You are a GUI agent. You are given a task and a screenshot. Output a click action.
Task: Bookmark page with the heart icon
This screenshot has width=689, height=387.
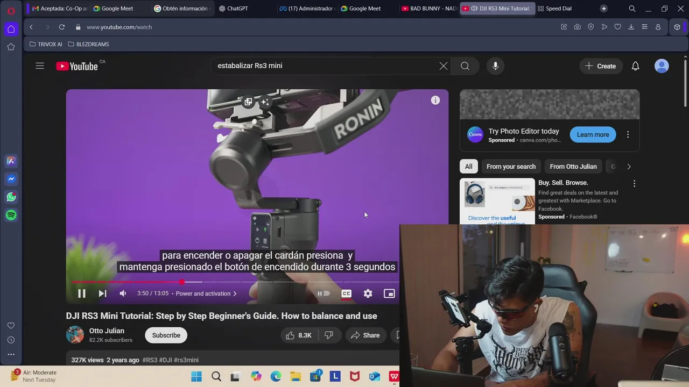pos(618,27)
